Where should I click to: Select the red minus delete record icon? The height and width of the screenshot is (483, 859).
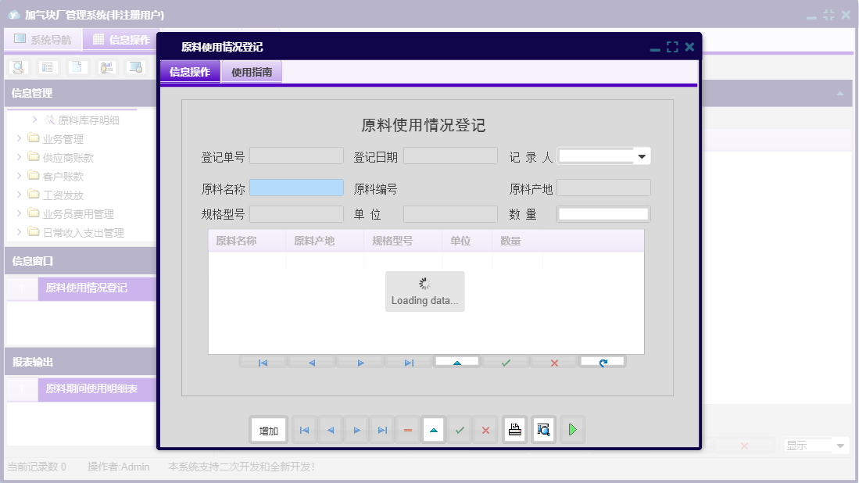pos(407,429)
